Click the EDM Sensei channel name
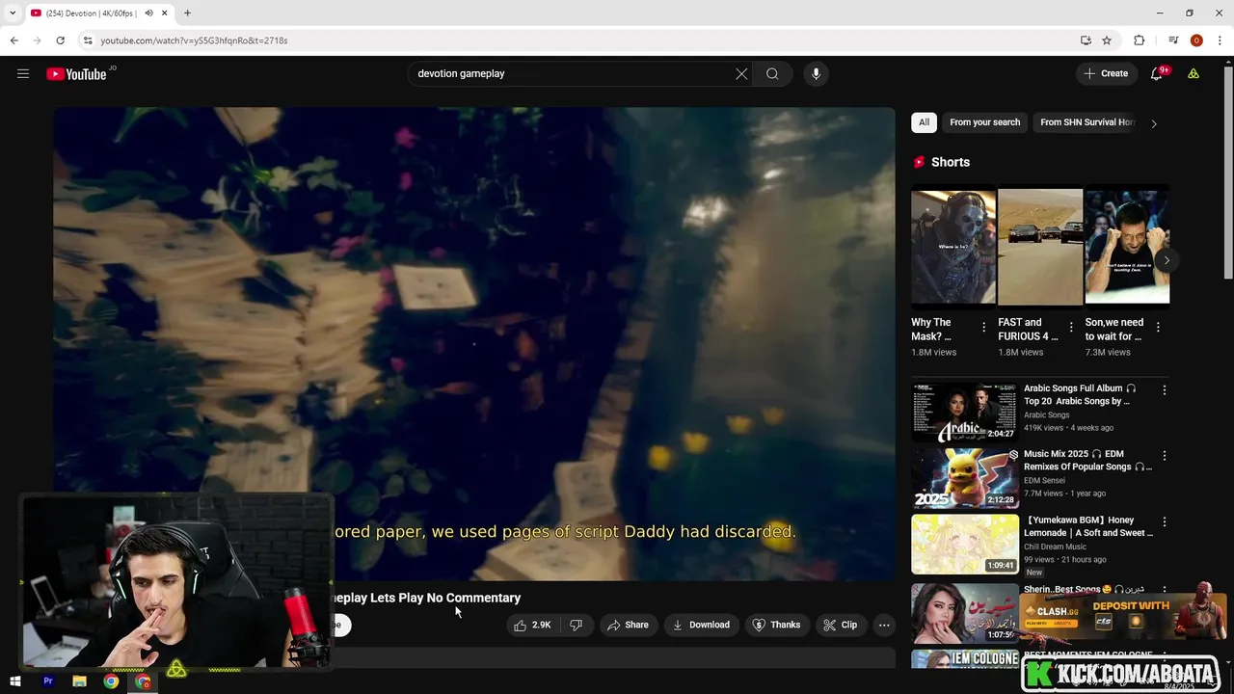This screenshot has width=1234, height=694. [x=1044, y=481]
